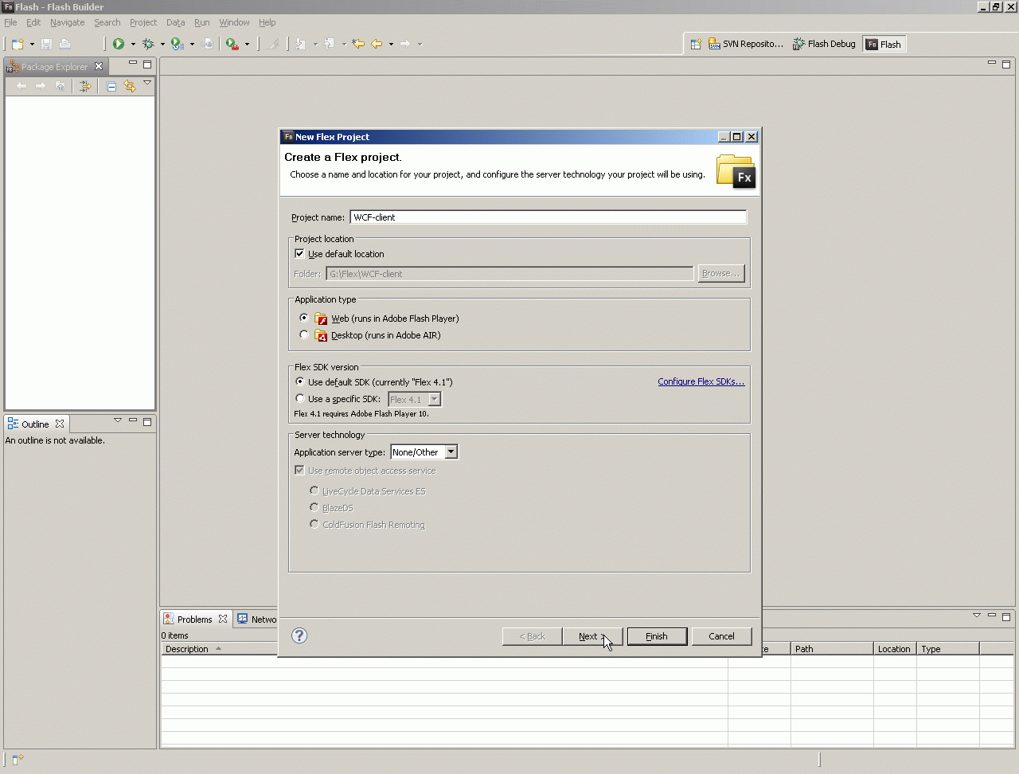Click Back arrow in Package Explorer toolbar

(21, 86)
